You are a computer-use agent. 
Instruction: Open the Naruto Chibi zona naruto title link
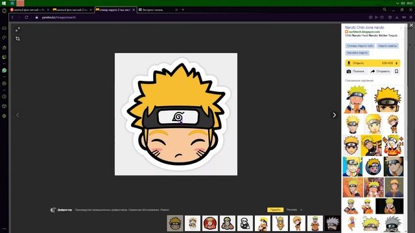(x=364, y=27)
